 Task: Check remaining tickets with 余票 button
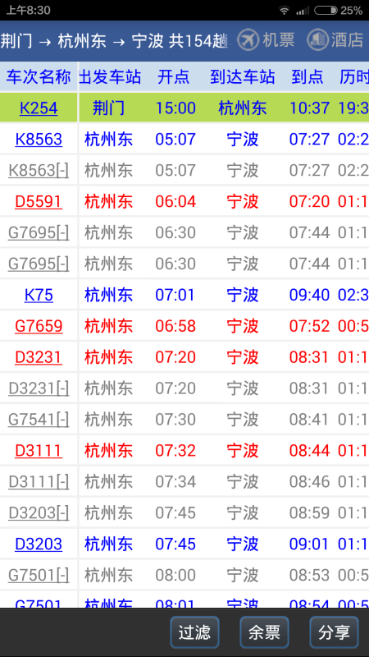[264, 632]
